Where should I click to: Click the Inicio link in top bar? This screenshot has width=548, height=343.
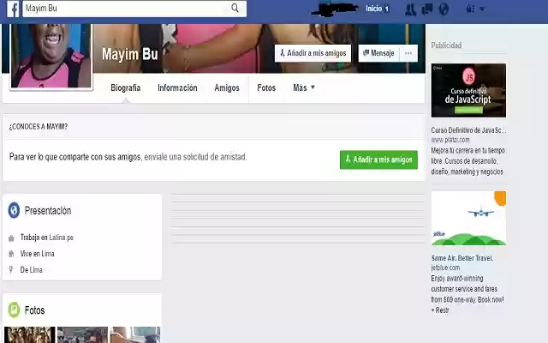(x=373, y=9)
